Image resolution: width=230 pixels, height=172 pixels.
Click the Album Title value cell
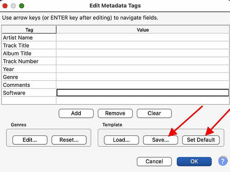(x=143, y=53)
